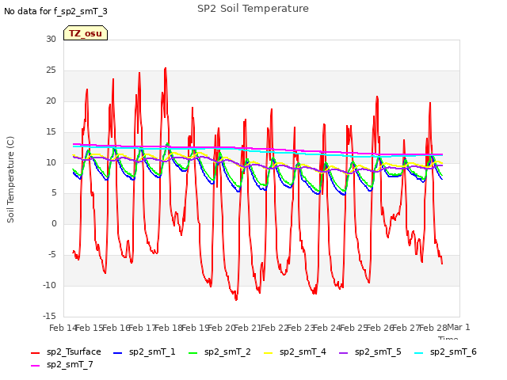This screenshot has width=507, height=380.
Task: Toggle sp2_smT_4 series in the legend
Action: (x=295, y=351)
